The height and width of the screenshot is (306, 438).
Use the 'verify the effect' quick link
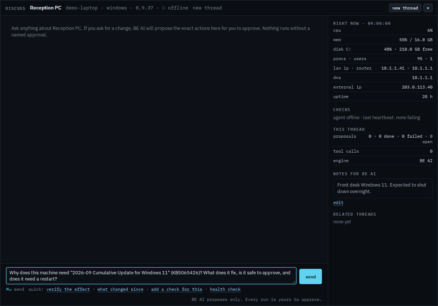68,289
